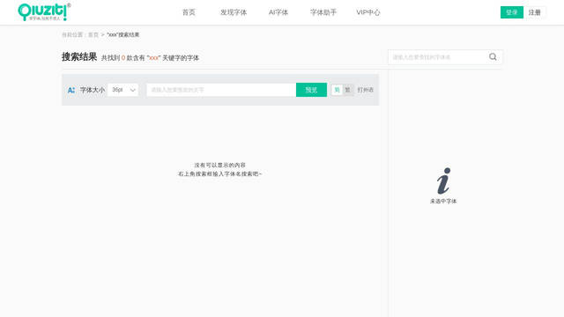The height and width of the screenshot is (317, 564).
Task: Open the 36pt font size dropdown
Action: tap(123, 90)
